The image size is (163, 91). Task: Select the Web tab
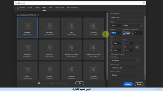coord(44,8)
